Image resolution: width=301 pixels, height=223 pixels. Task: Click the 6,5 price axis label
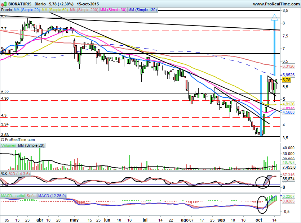[285, 61]
